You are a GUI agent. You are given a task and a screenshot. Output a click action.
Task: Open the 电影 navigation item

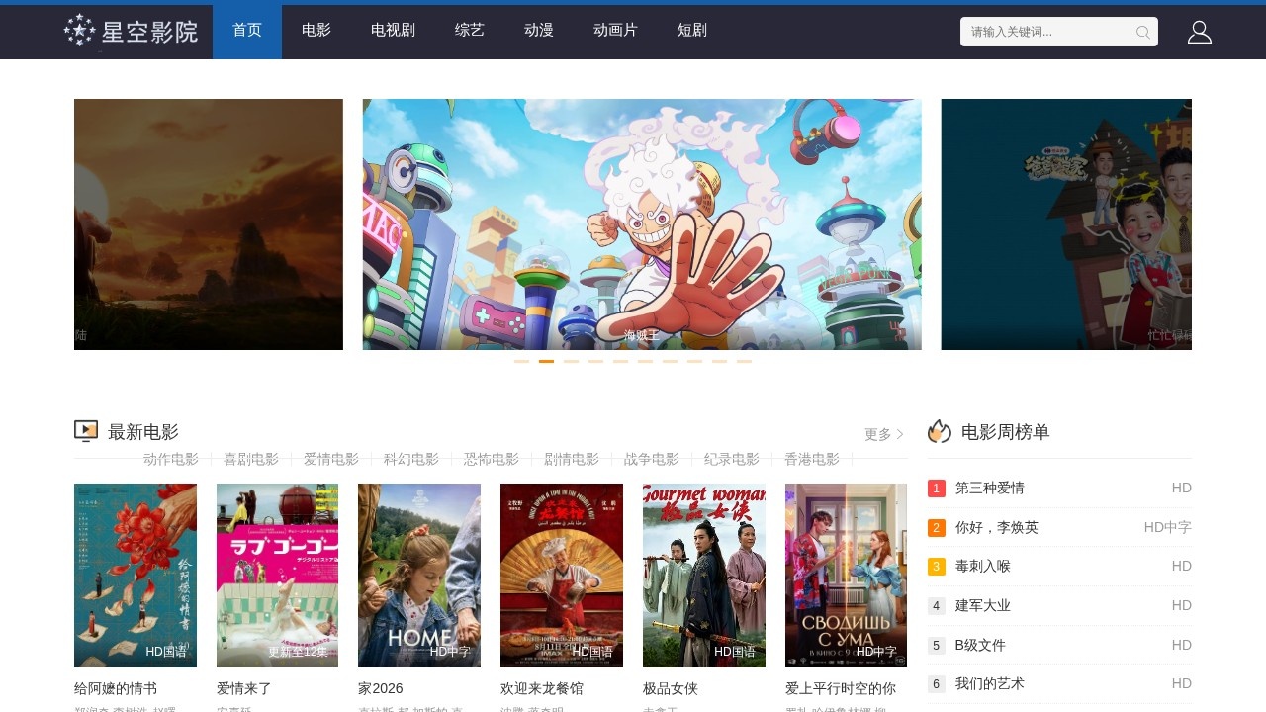pyautogui.click(x=316, y=32)
